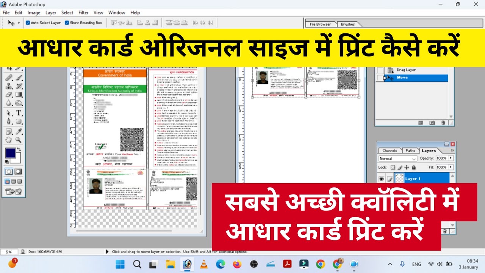Toggle lock position icon
This screenshot has height=273, width=485.
[x=407, y=168]
